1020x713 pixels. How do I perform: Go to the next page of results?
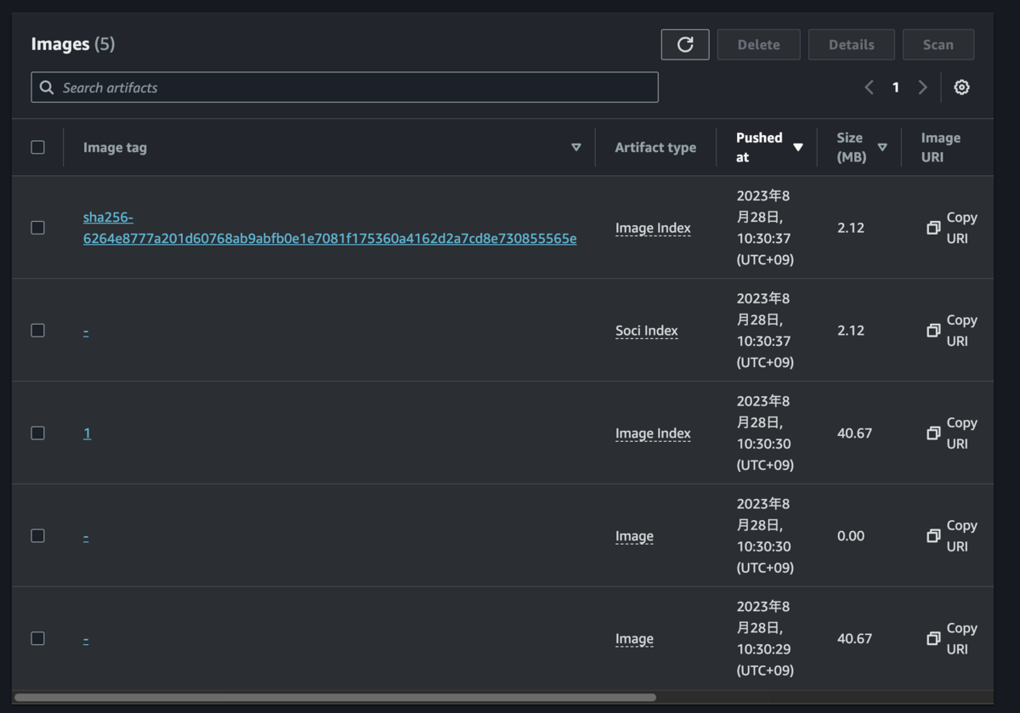click(923, 87)
